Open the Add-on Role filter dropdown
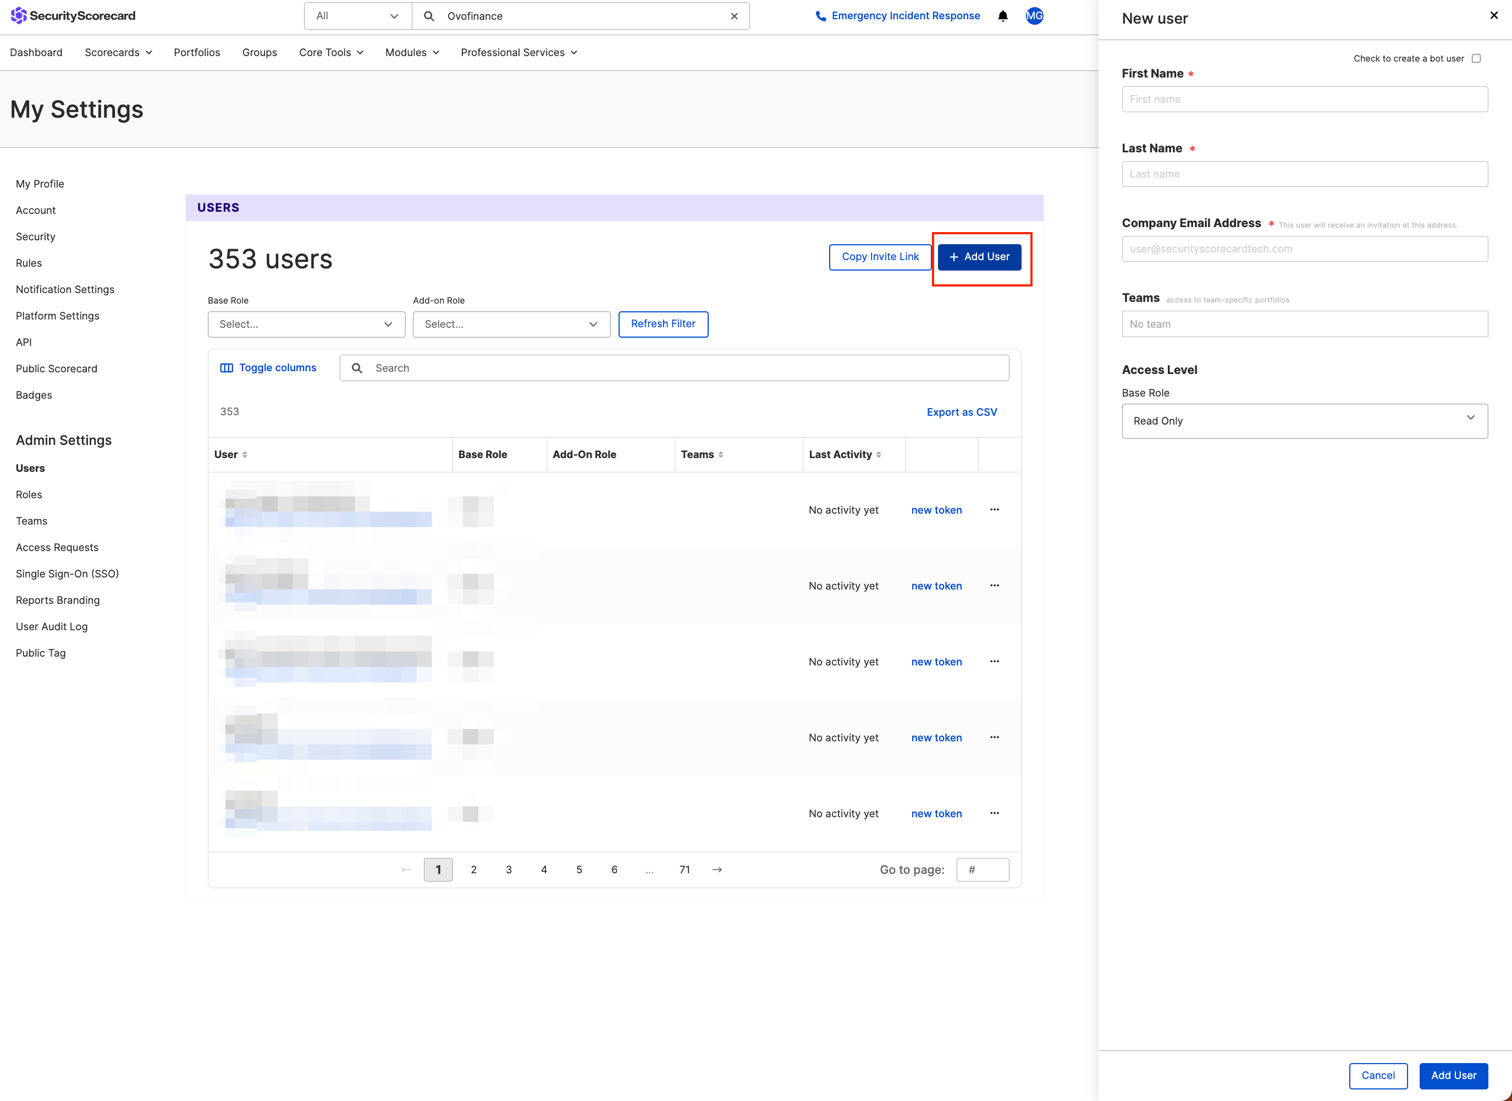 pyautogui.click(x=511, y=325)
